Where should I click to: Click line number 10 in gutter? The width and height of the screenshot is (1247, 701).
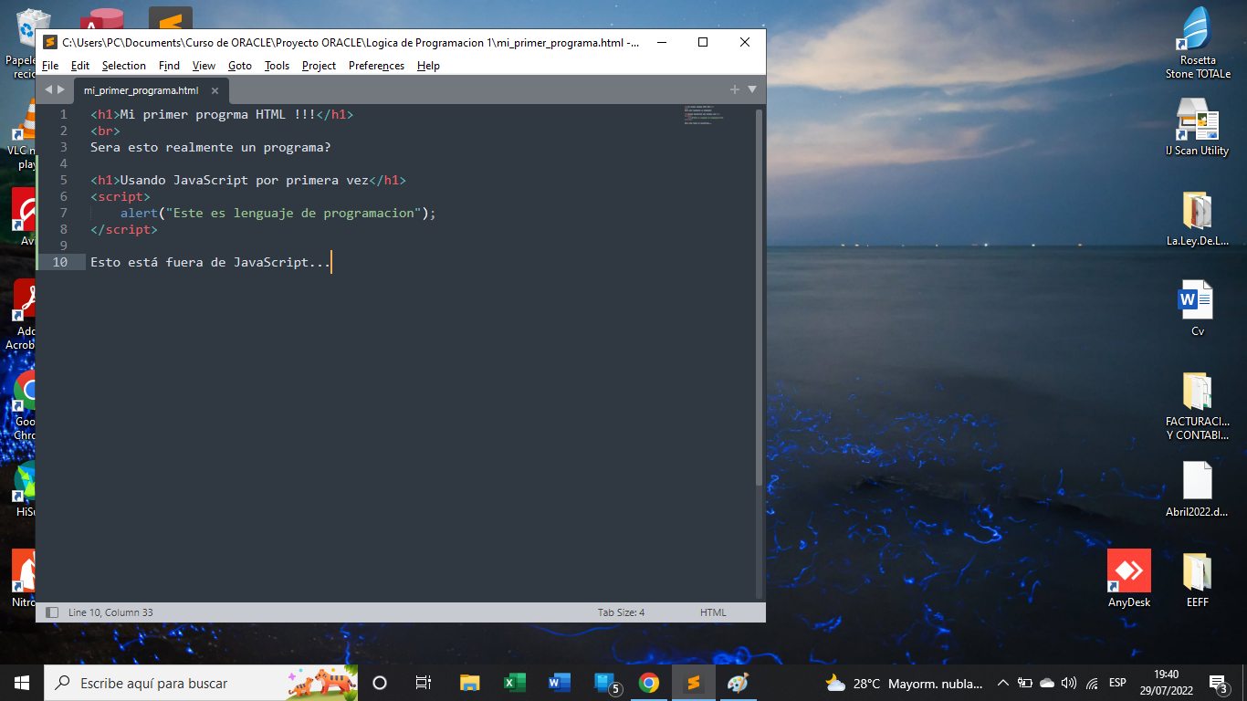pos(60,262)
